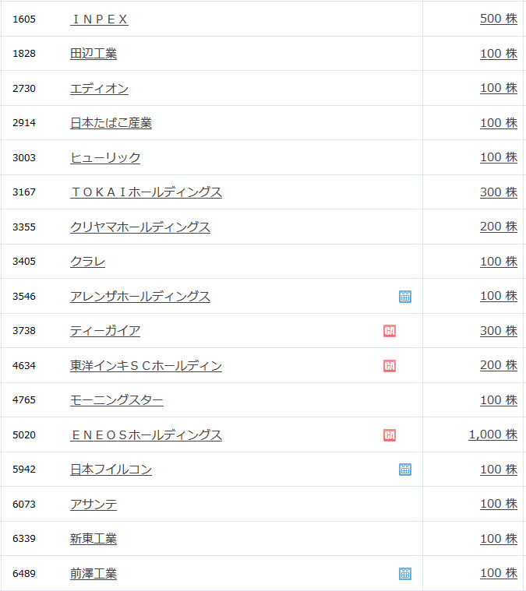Open calendar icon for 日本フイルコン
The height and width of the screenshot is (591, 526).
pyautogui.click(x=405, y=470)
